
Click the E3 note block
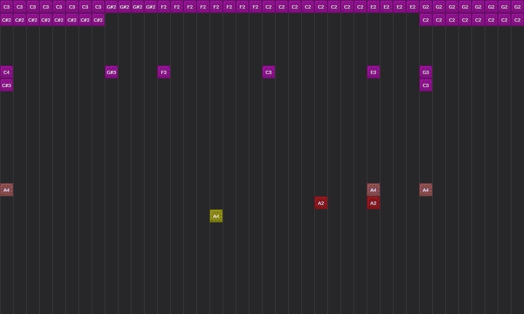point(373,72)
